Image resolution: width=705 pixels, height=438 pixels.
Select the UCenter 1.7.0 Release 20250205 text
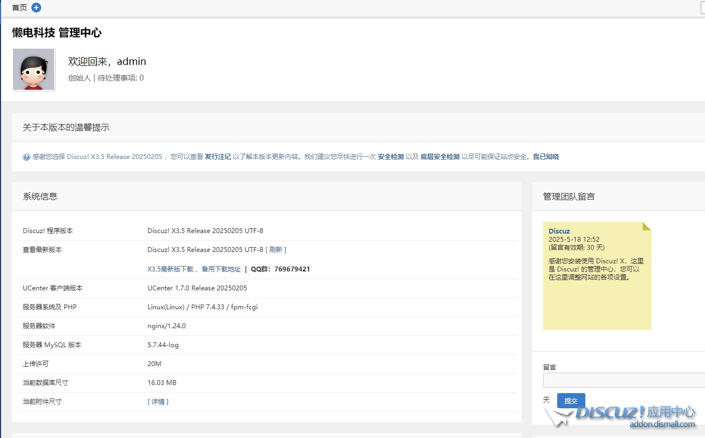click(x=197, y=288)
